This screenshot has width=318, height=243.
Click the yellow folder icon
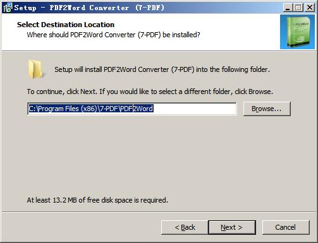pyautogui.click(x=35, y=69)
